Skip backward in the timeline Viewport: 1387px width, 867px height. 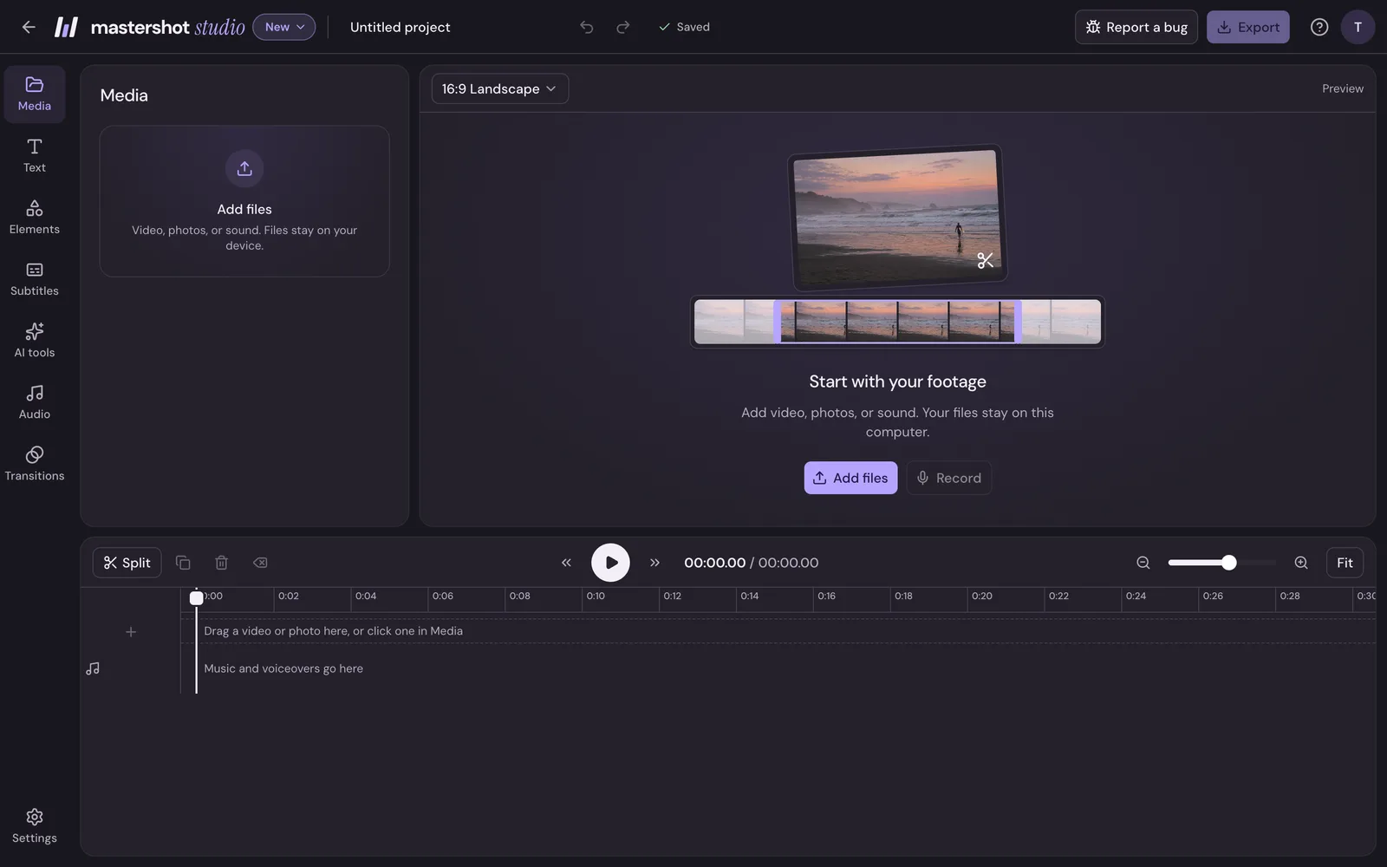pos(566,563)
